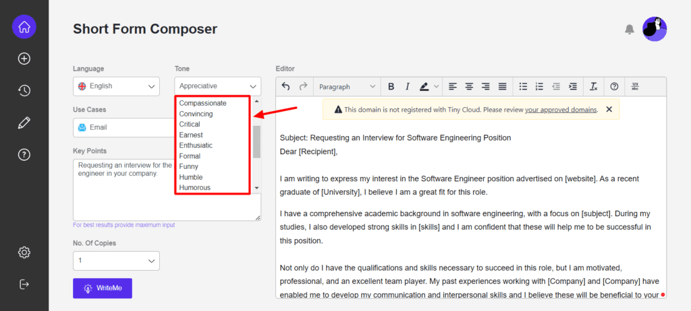Align text center

point(470,87)
